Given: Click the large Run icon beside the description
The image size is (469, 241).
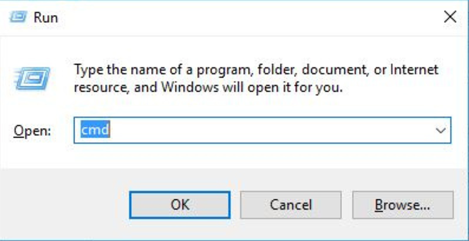Looking at the screenshot, I should point(32,78).
